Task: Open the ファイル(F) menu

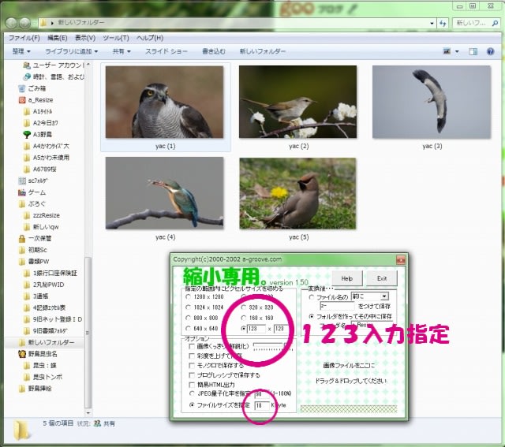Action: coord(24,37)
